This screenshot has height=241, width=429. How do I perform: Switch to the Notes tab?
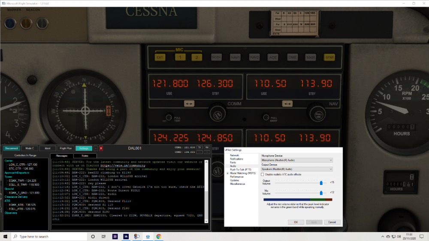(85, 155)
